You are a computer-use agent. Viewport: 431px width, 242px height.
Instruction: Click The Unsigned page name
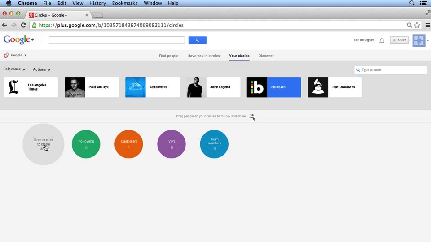point(364,40)
